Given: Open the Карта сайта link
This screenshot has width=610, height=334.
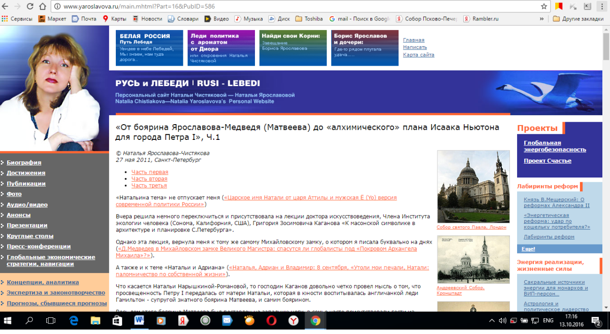Looking at the screenshot, I should [419, 55].
